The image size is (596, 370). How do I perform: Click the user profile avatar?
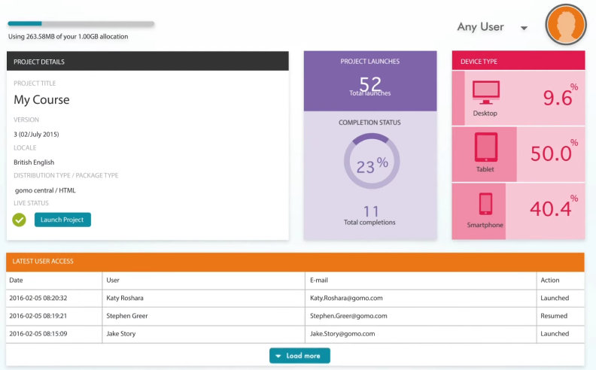click(x=565, y=26)
